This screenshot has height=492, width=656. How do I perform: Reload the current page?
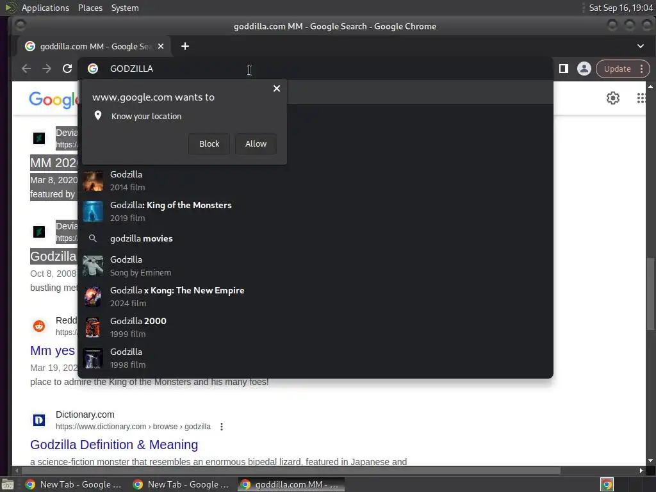67,69
